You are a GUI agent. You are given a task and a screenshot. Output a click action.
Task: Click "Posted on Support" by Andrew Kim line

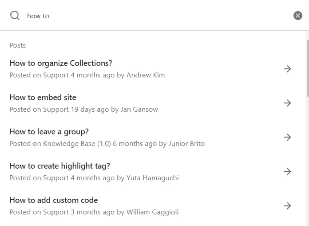(x=87, y=75)
